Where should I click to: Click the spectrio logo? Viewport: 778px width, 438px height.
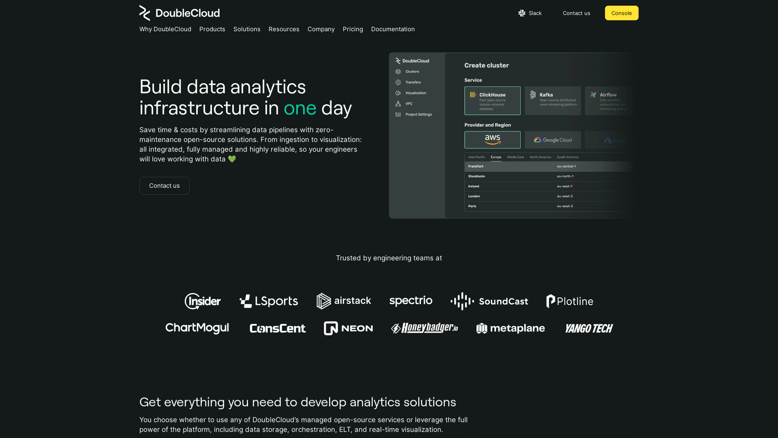pos(411,301)
